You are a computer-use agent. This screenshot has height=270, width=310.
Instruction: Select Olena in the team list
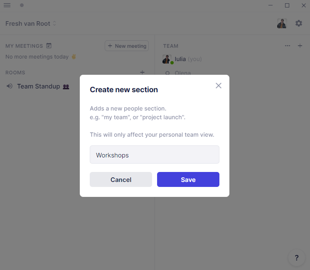[182, 73]
